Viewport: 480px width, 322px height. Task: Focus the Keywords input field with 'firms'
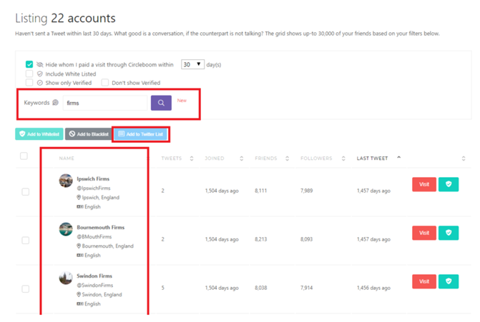click(105, 103)
